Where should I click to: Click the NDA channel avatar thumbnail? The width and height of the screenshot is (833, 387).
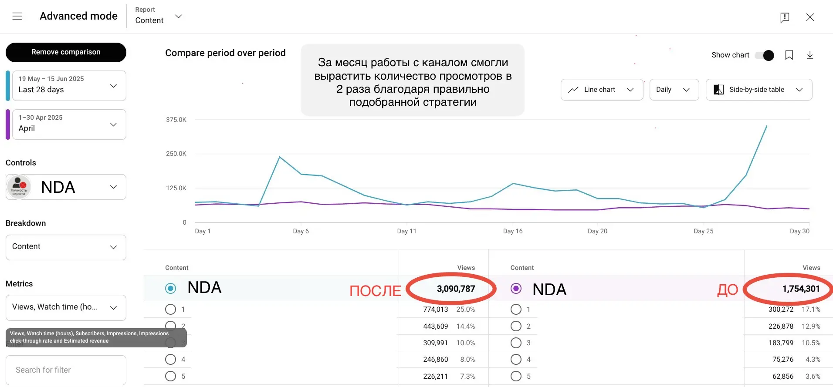click(19, 187)
